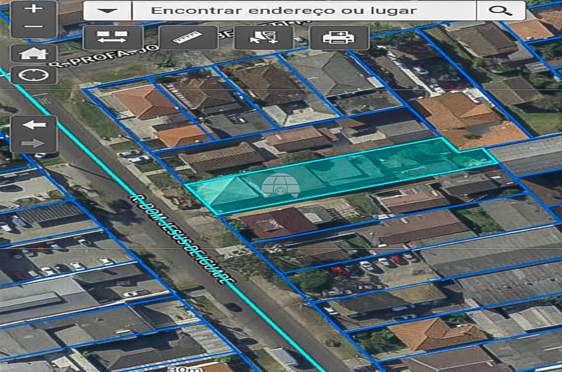Image resolution: width=562 pixels, height=372 pixels.
Task: Open the print map tool
Action: (339, 37)
